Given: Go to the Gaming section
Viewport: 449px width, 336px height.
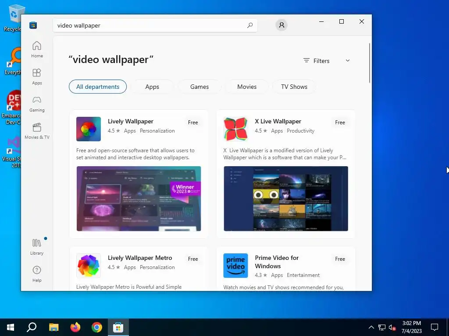Looking at the screenshot, I should (x=37, y=104).
